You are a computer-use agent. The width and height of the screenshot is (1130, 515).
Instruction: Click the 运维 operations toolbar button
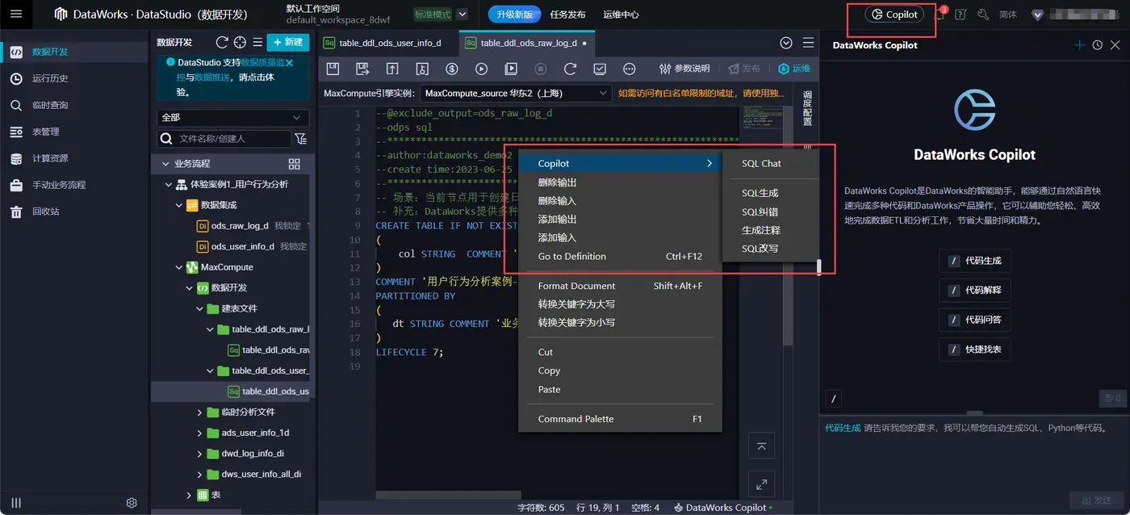[794, 69]
